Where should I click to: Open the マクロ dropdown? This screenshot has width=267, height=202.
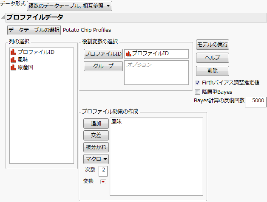point(96,159)
